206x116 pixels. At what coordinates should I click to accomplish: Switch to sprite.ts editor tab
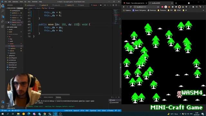pos(44,5)
